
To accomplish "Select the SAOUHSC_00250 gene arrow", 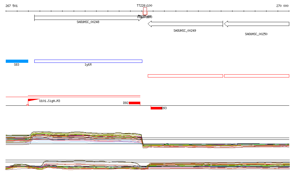I will pyautogui.click(x=257, y=24).
